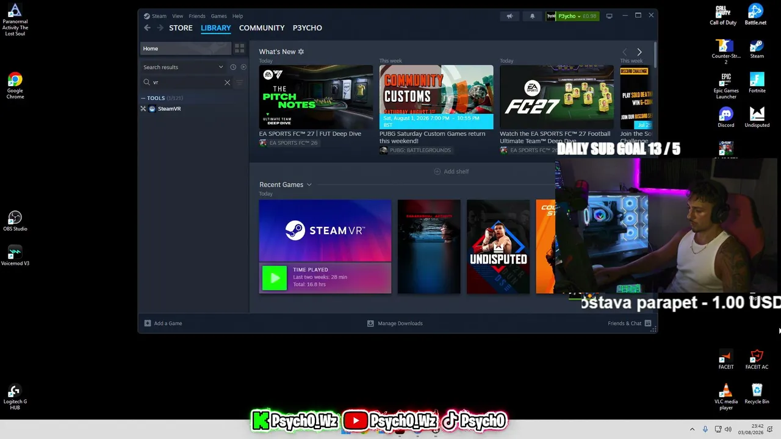Screen dimensions: 781x439
Task: Select the Call of Duty desktop icon
Action: (723, 15)
